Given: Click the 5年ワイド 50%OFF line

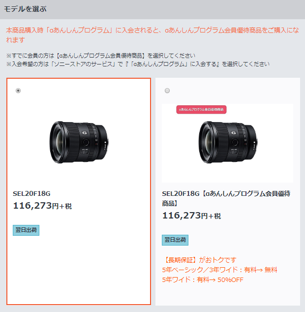Looking at the screenshot, I should (x=203, y=280).
